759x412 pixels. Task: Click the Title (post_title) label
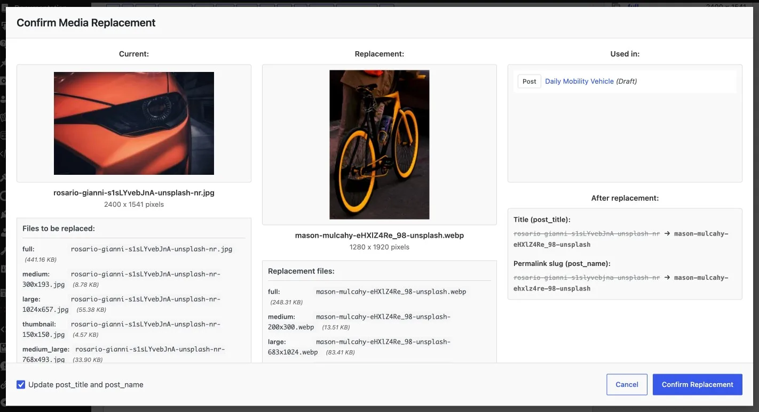(x=542, y=220)
